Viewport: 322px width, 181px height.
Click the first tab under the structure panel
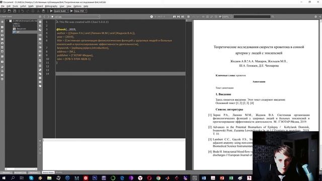click(7, 172)
